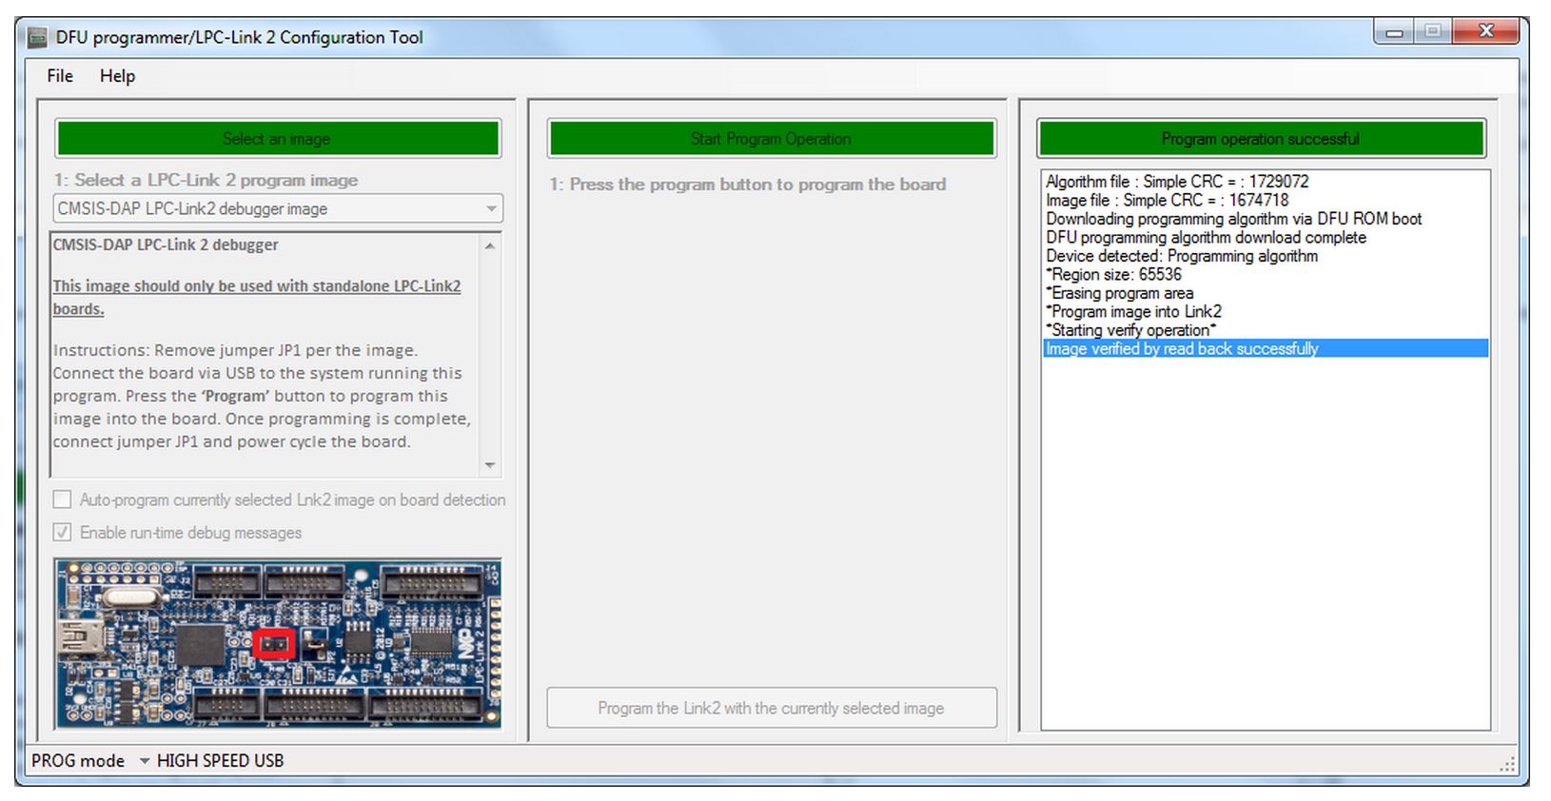Select 'Device detected: Programming algorithm' log line
The image size is (1551, 801).
tap(1265, 256)
